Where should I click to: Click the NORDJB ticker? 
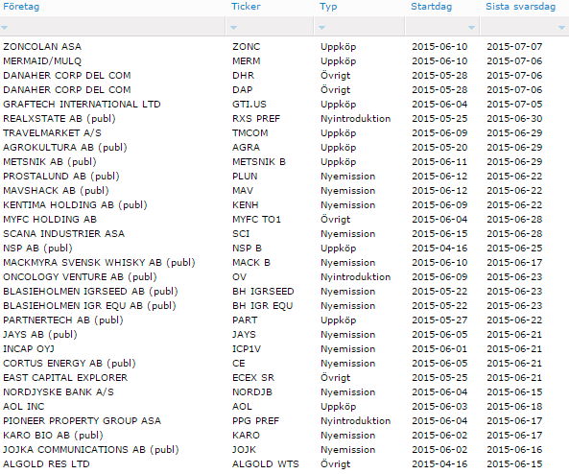(x=252, y=392)
